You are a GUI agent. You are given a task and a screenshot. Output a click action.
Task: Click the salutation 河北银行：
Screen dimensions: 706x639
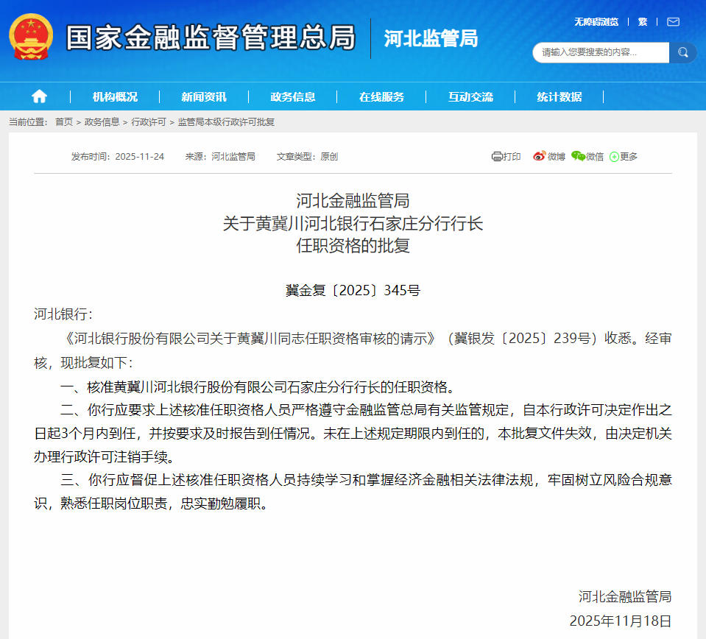coord(63,314)
